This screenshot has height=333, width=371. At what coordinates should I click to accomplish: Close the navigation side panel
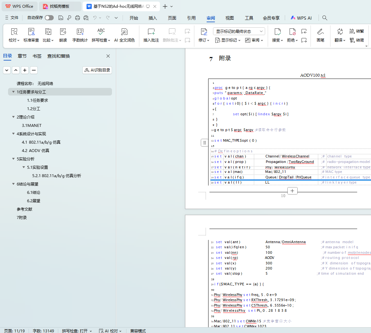tap(108, 56)
